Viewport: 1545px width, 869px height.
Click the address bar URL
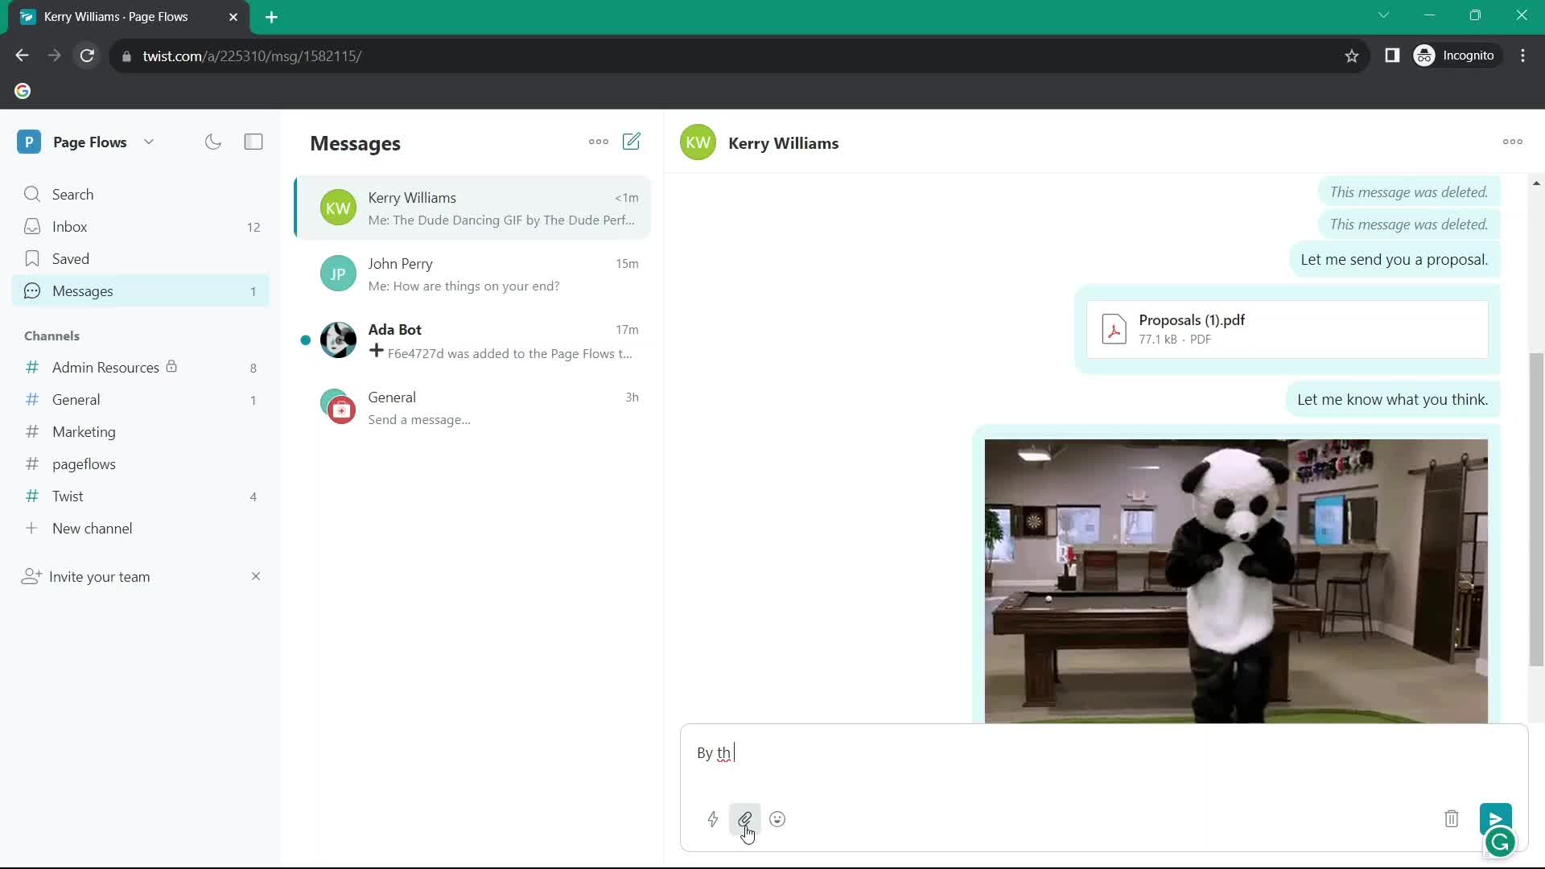coord(252,56)
